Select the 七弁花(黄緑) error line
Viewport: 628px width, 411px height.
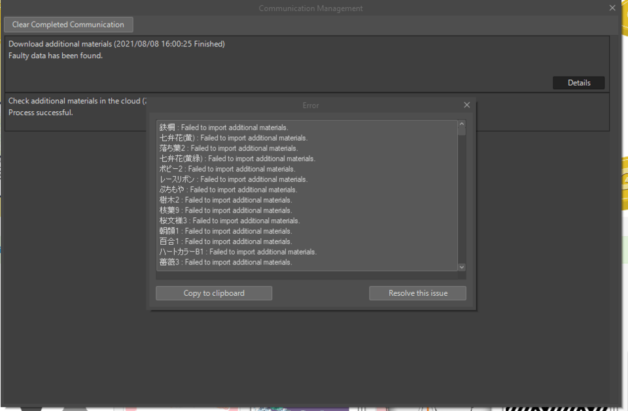(237, 158)
